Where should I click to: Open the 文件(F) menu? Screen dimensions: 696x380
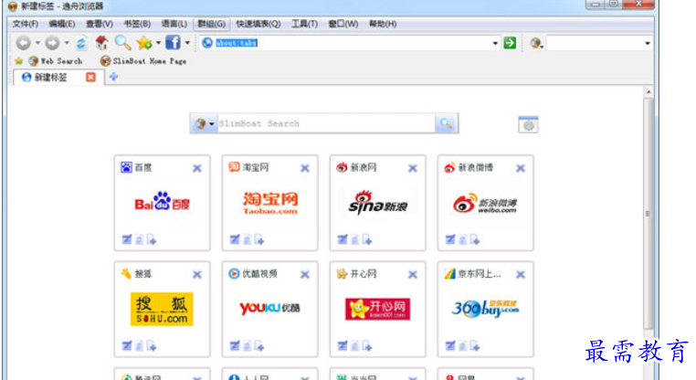[25, 24]
